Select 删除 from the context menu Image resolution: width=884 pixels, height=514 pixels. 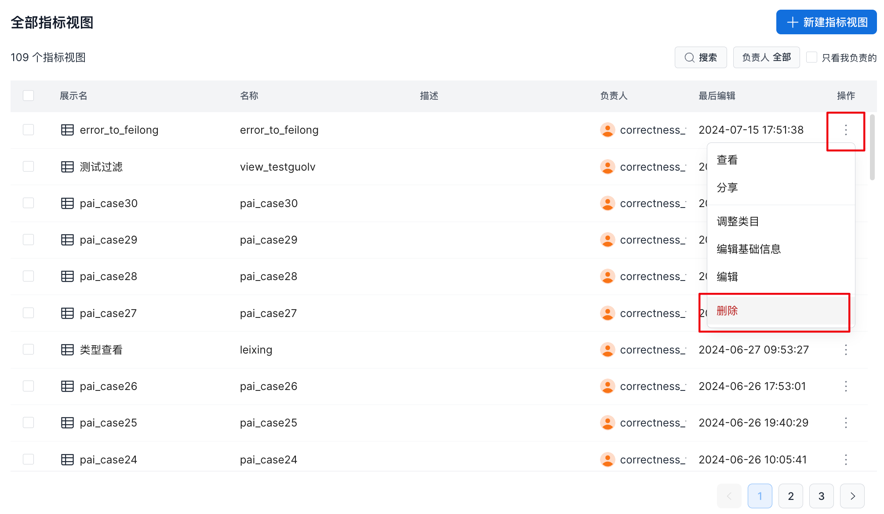[727, 311]
